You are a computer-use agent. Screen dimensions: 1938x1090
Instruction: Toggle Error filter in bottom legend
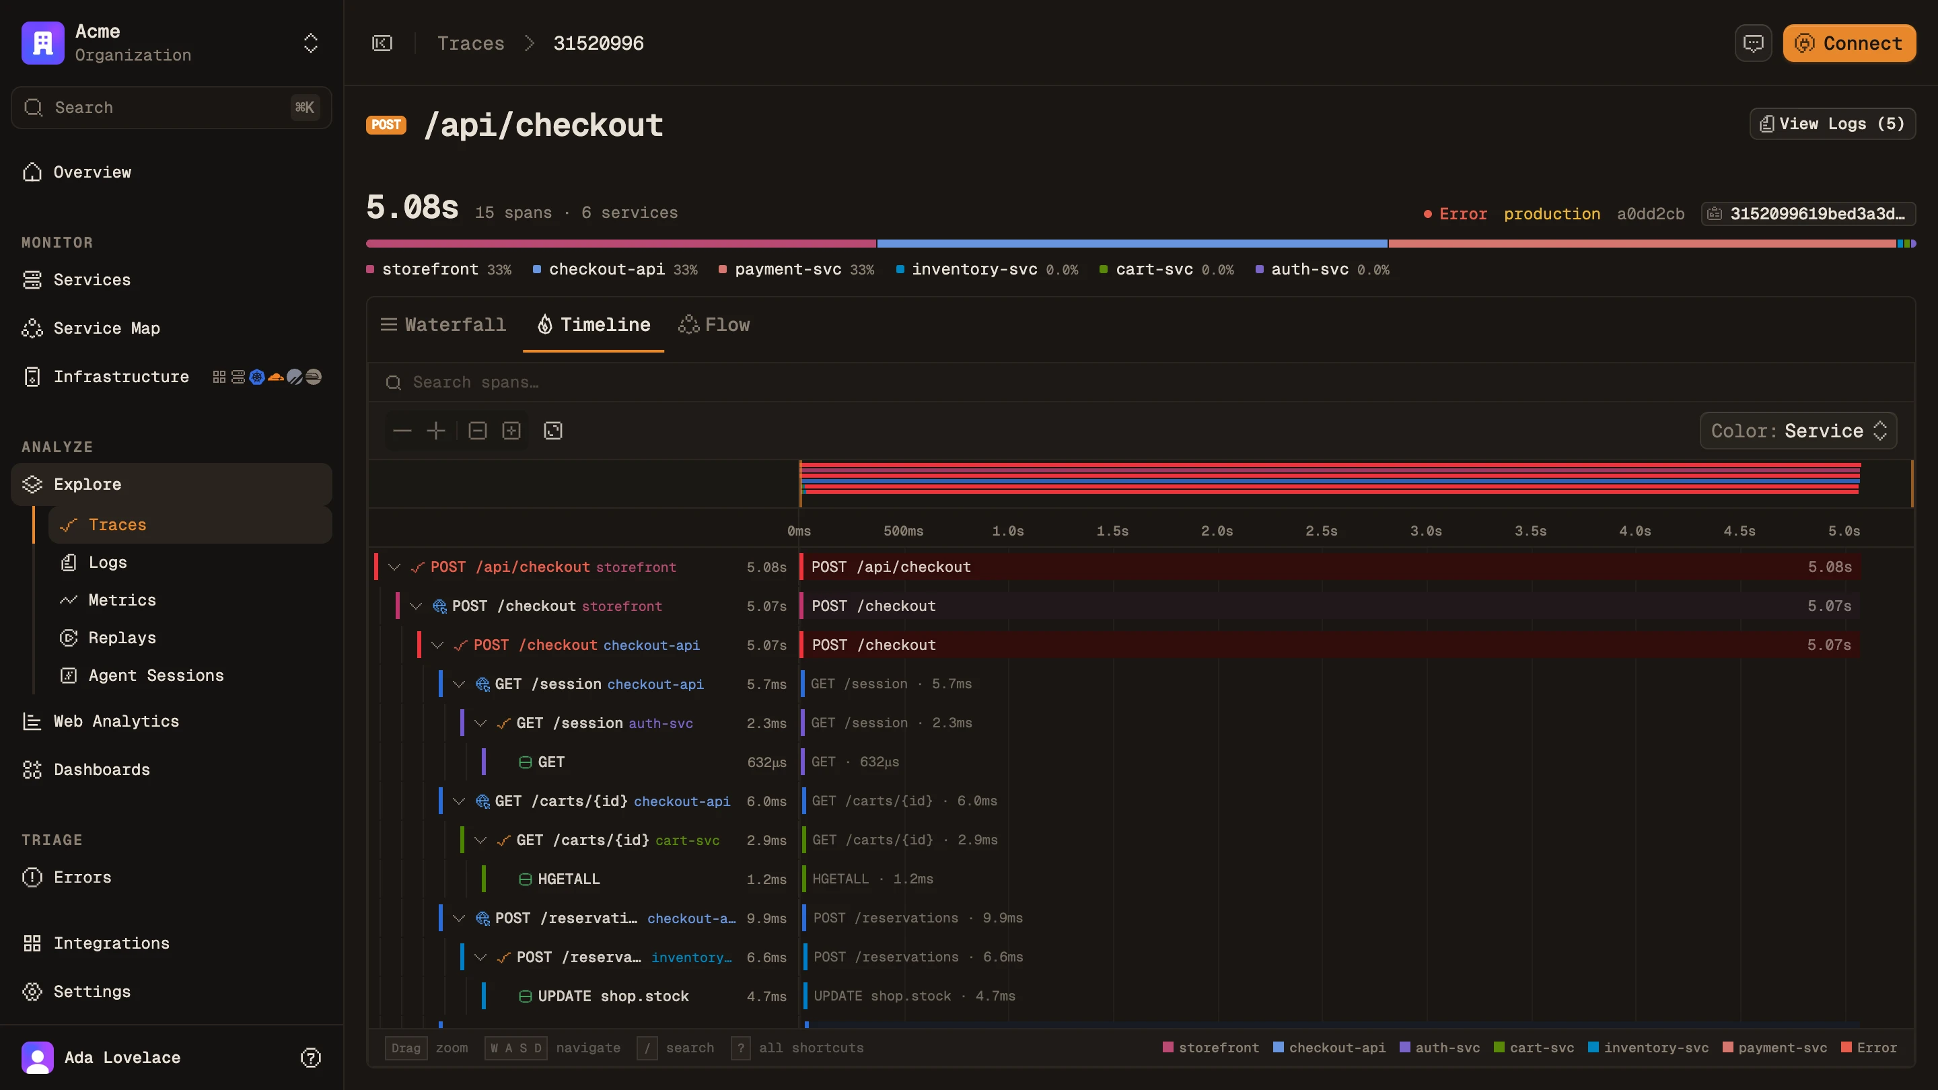1869,1048
